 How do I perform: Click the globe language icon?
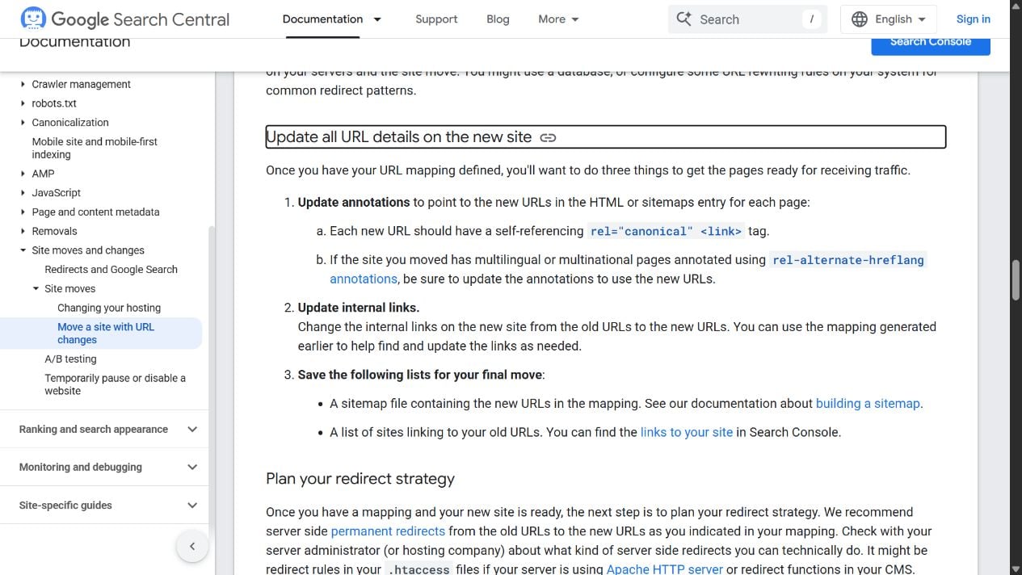pos(860,19)
